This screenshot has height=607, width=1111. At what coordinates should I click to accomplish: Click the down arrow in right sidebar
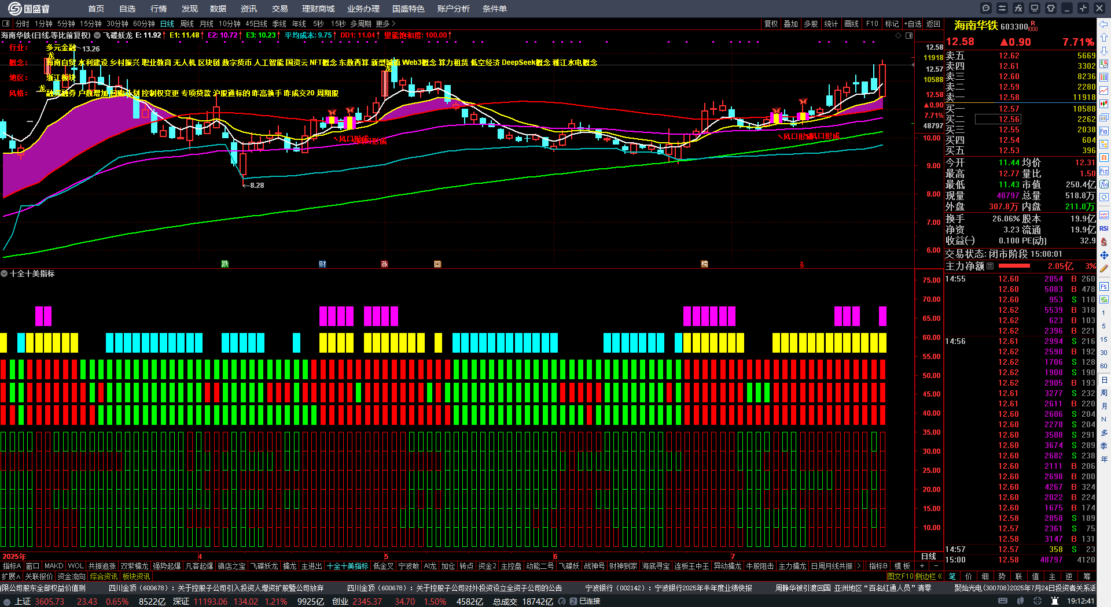1104,51
